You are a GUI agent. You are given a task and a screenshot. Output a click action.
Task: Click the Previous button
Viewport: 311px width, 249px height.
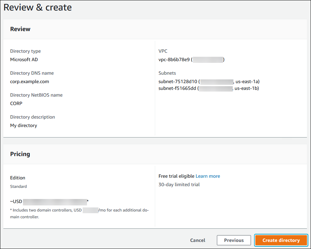234,240
